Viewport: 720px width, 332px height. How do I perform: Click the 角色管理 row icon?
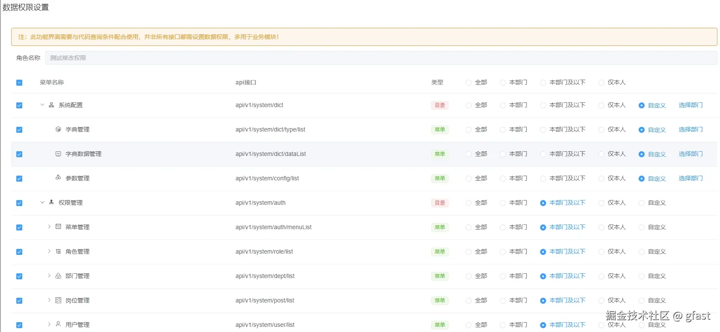point(58,251)
